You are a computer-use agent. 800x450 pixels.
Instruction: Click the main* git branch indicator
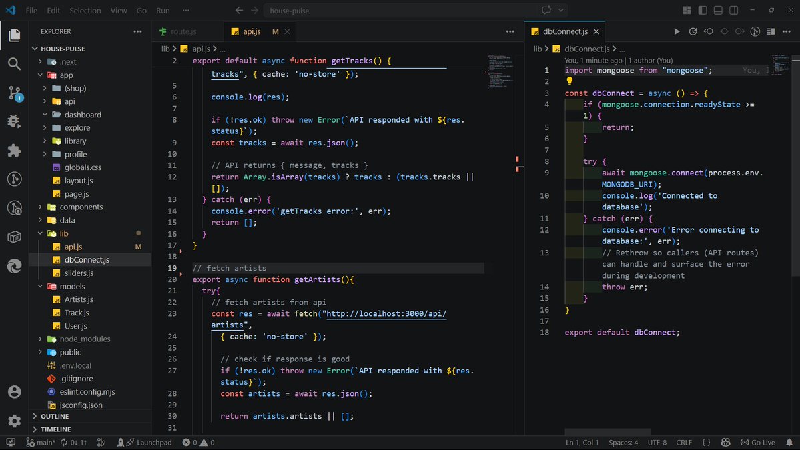pos(41,442)
